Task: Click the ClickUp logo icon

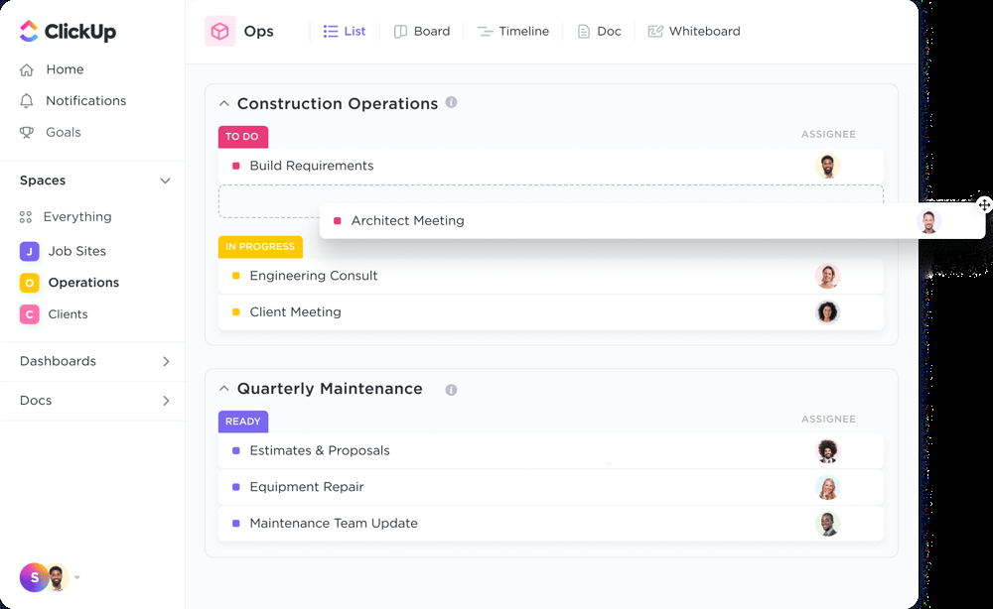Action: tap(27, 32)
